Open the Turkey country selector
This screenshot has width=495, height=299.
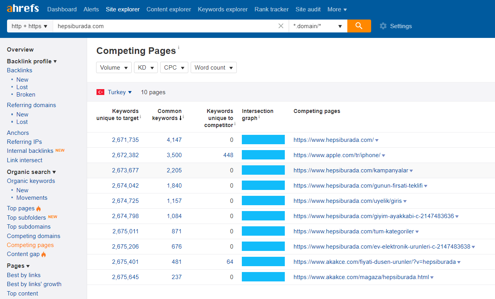pos(120,92)
